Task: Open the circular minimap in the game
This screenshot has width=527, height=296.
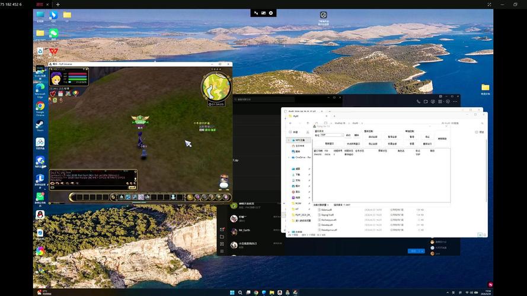Action: tap(216, 87)
